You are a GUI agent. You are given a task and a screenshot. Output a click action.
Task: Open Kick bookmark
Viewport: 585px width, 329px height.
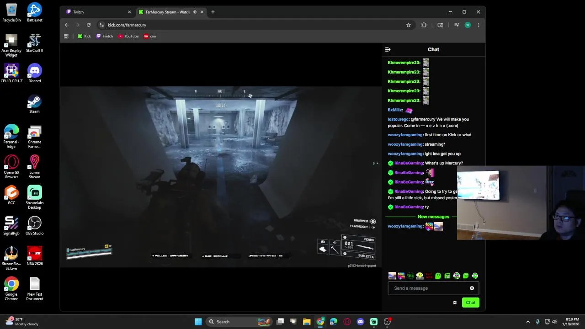pyautogui.click(x=85, y=36)
